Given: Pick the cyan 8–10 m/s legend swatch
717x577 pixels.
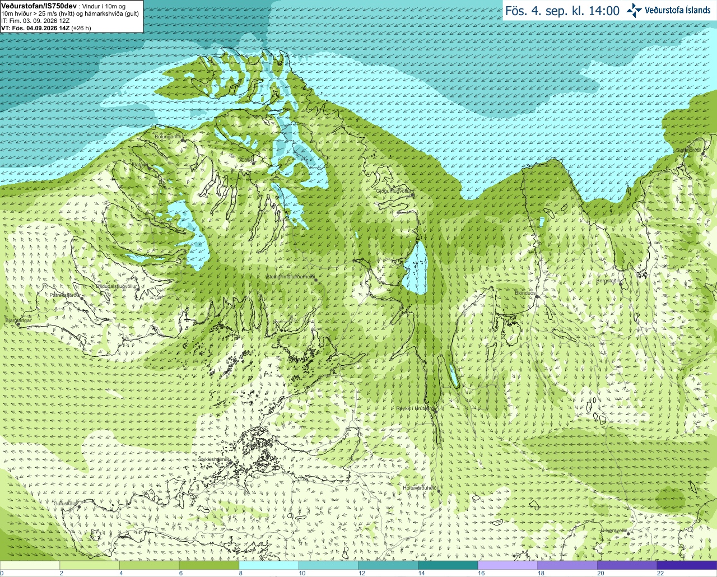Looking at the screenshot, I should [x=269, y=565].
